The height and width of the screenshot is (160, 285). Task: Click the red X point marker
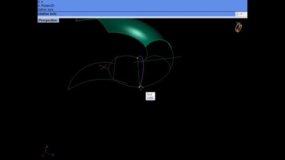104,67
